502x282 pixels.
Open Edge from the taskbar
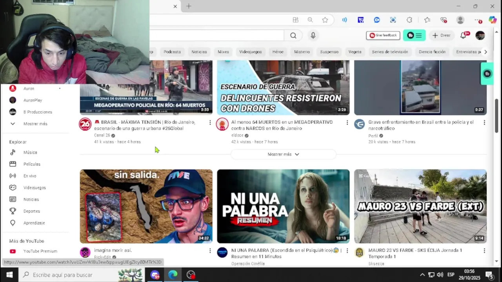tap(173, 275)
